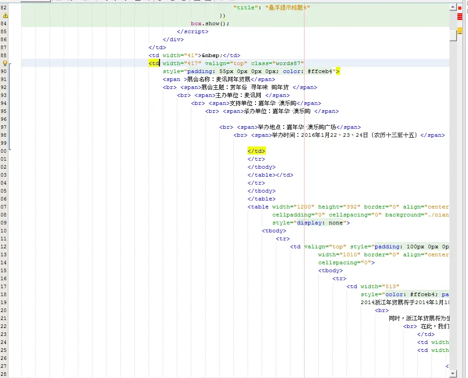
Task: Click the span text 展会主题:赏年俗 寻年味 购年货
Action: 245,87
